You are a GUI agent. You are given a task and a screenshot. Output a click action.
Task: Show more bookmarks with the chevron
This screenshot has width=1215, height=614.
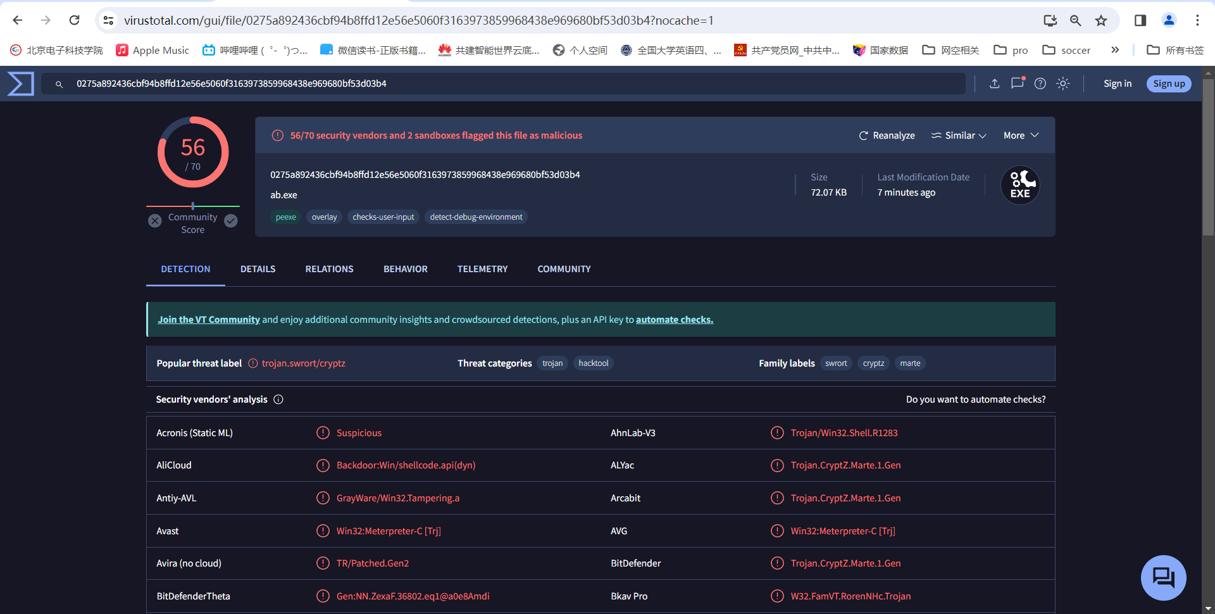coord(1115,50)
